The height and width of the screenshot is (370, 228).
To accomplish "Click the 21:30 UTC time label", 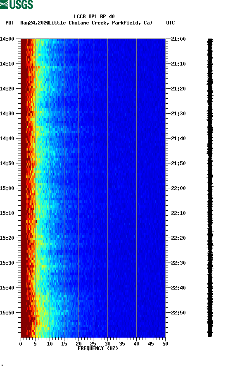I will click(178, 114).
